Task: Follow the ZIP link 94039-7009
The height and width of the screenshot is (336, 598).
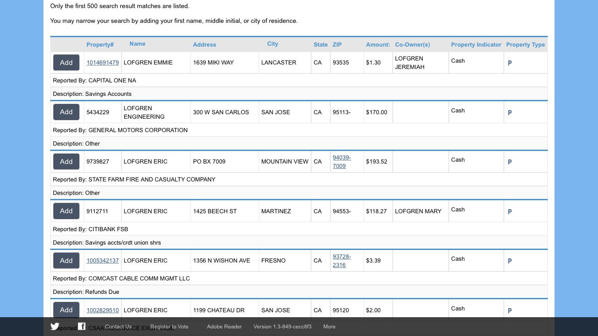Action: click(342, 162)
